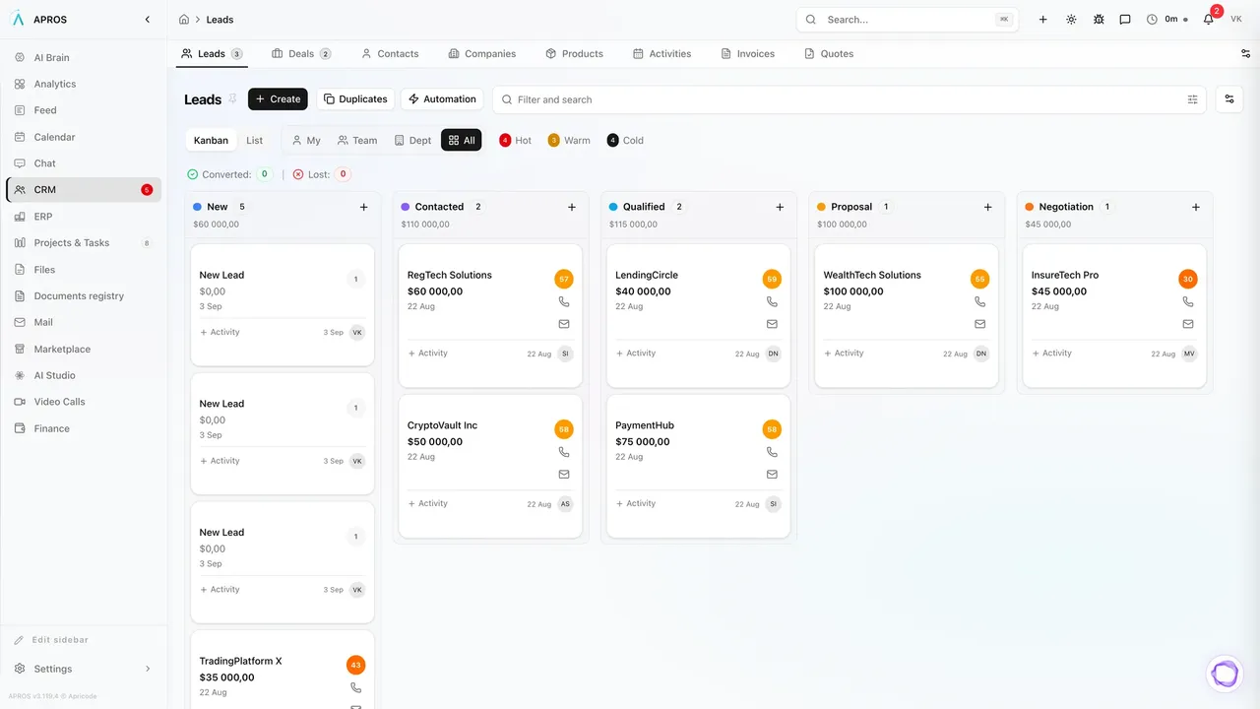
Task: Open notifications bell
Action: pos(1209,20)
